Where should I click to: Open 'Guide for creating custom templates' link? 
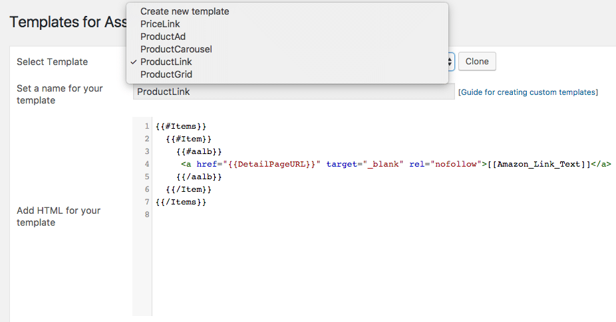click(x=528, y=92)
